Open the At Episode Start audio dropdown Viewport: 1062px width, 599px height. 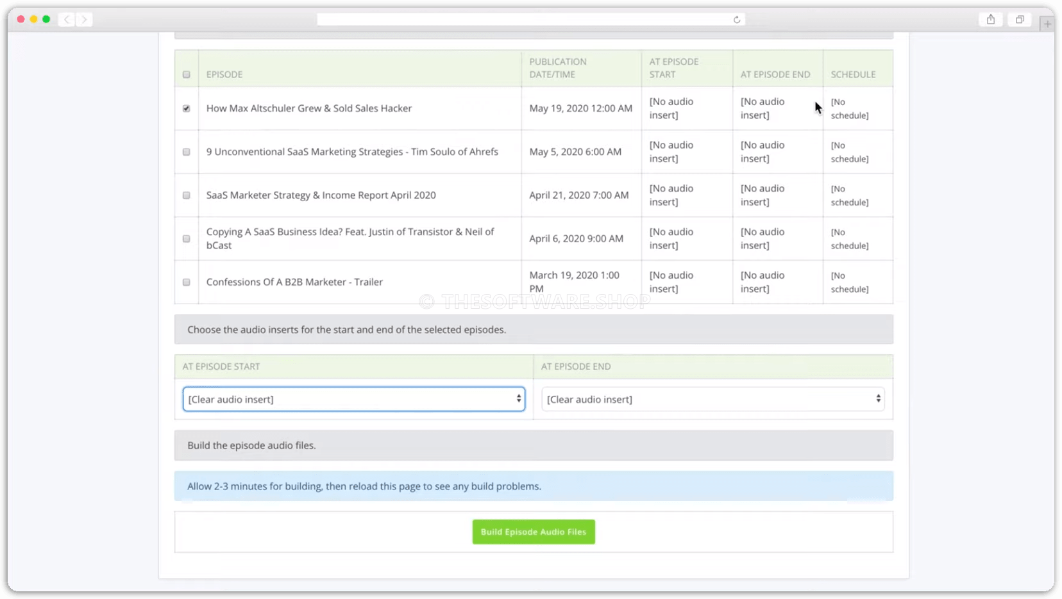point(354,398)
